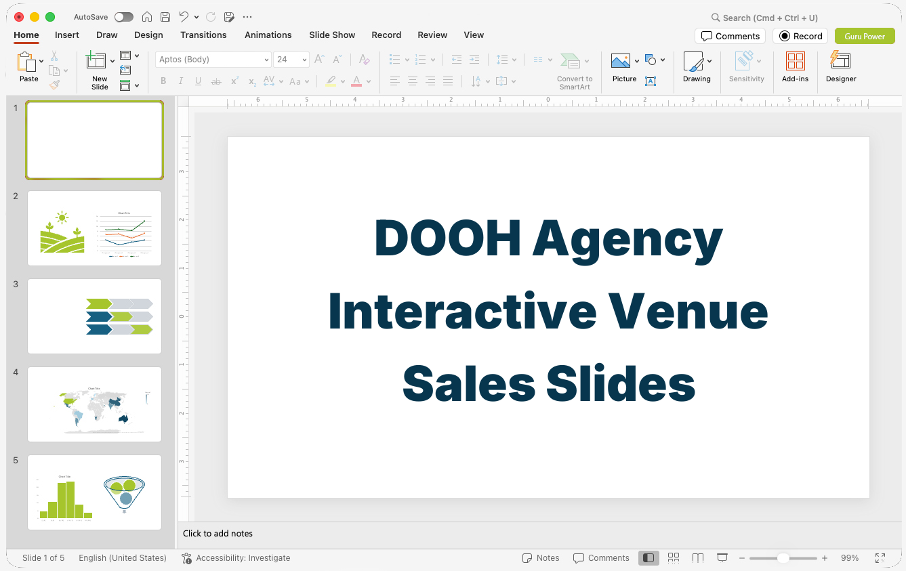
Task: Insert a Text Box icon
Action: pyautogui.click(x=651, y=81)
